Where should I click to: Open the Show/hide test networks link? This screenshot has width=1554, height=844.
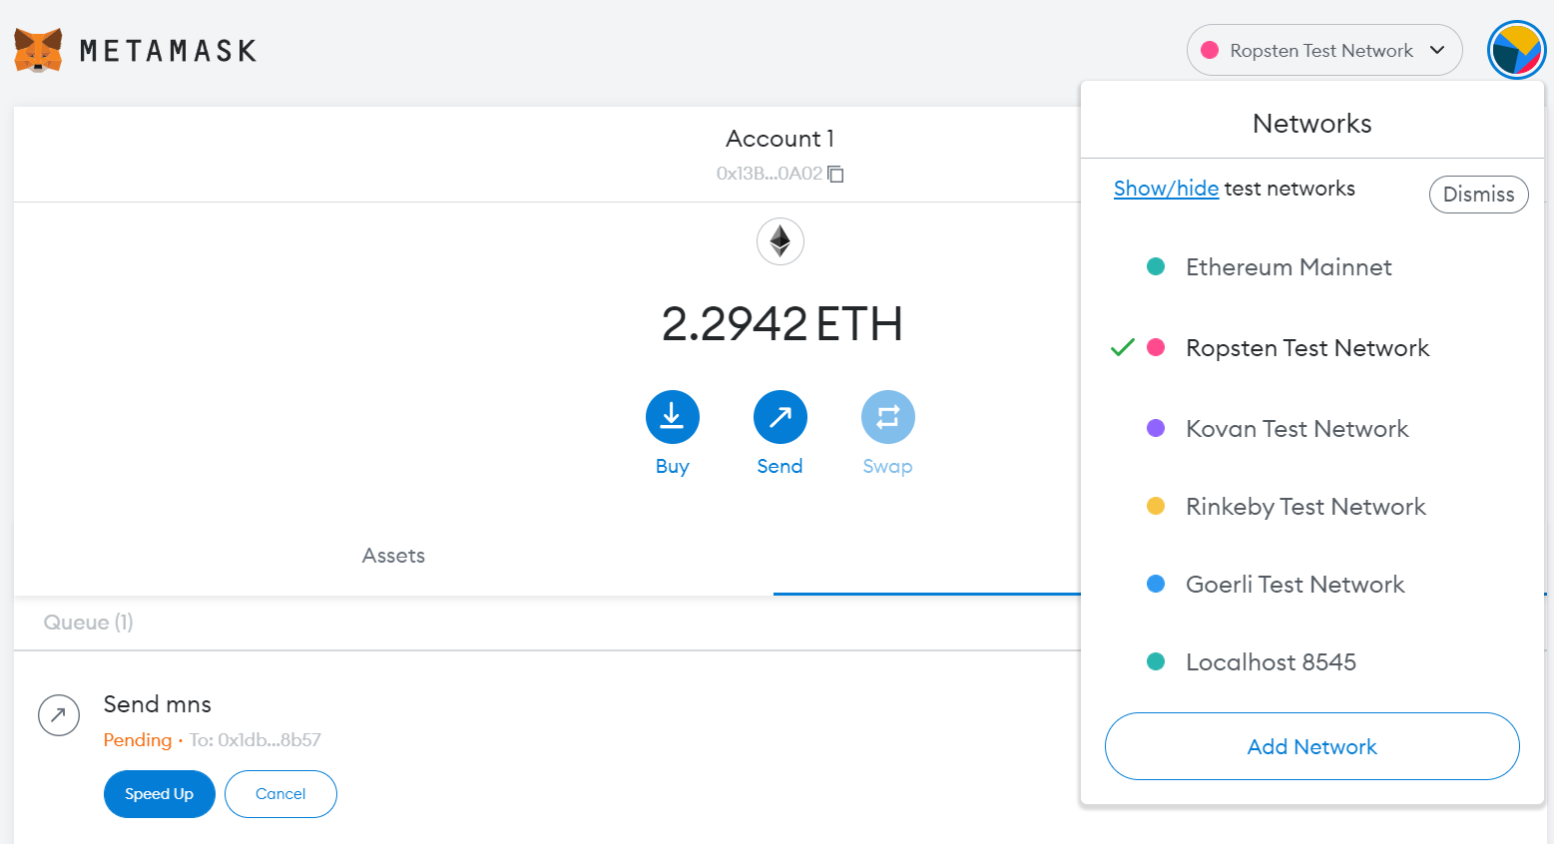1166,189
